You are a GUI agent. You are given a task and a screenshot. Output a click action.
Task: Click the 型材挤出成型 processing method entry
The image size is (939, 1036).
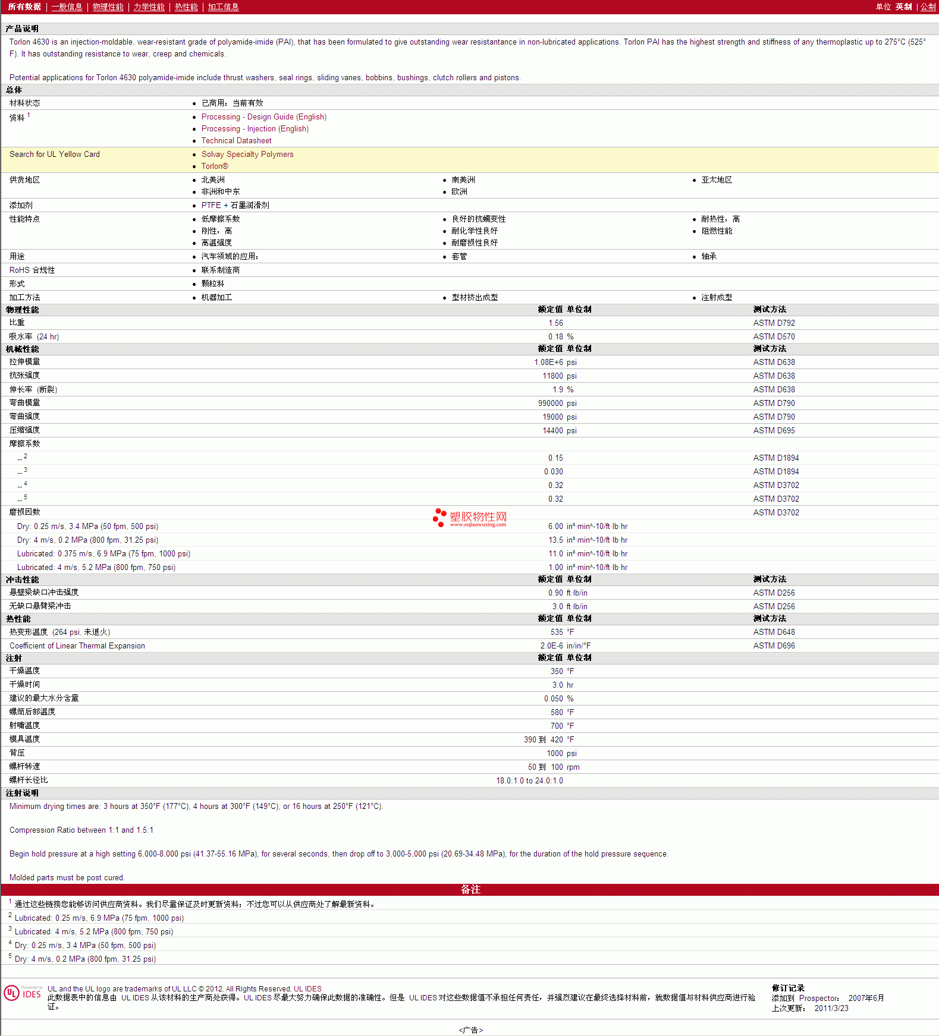coord(475,298)
